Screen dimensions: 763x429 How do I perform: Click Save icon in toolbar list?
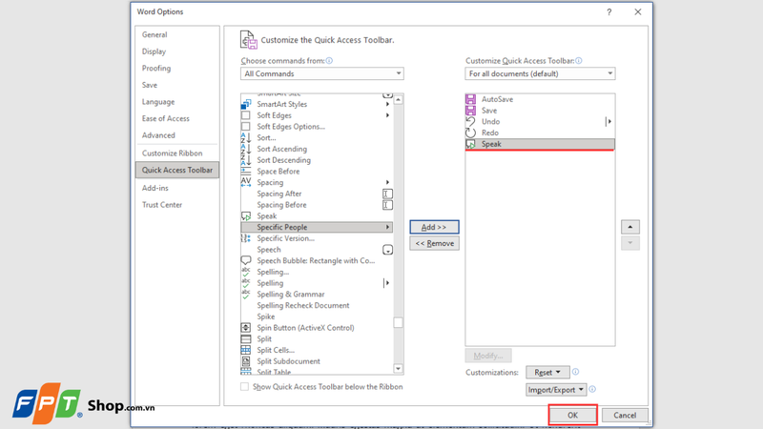click(x=470, y=111)
